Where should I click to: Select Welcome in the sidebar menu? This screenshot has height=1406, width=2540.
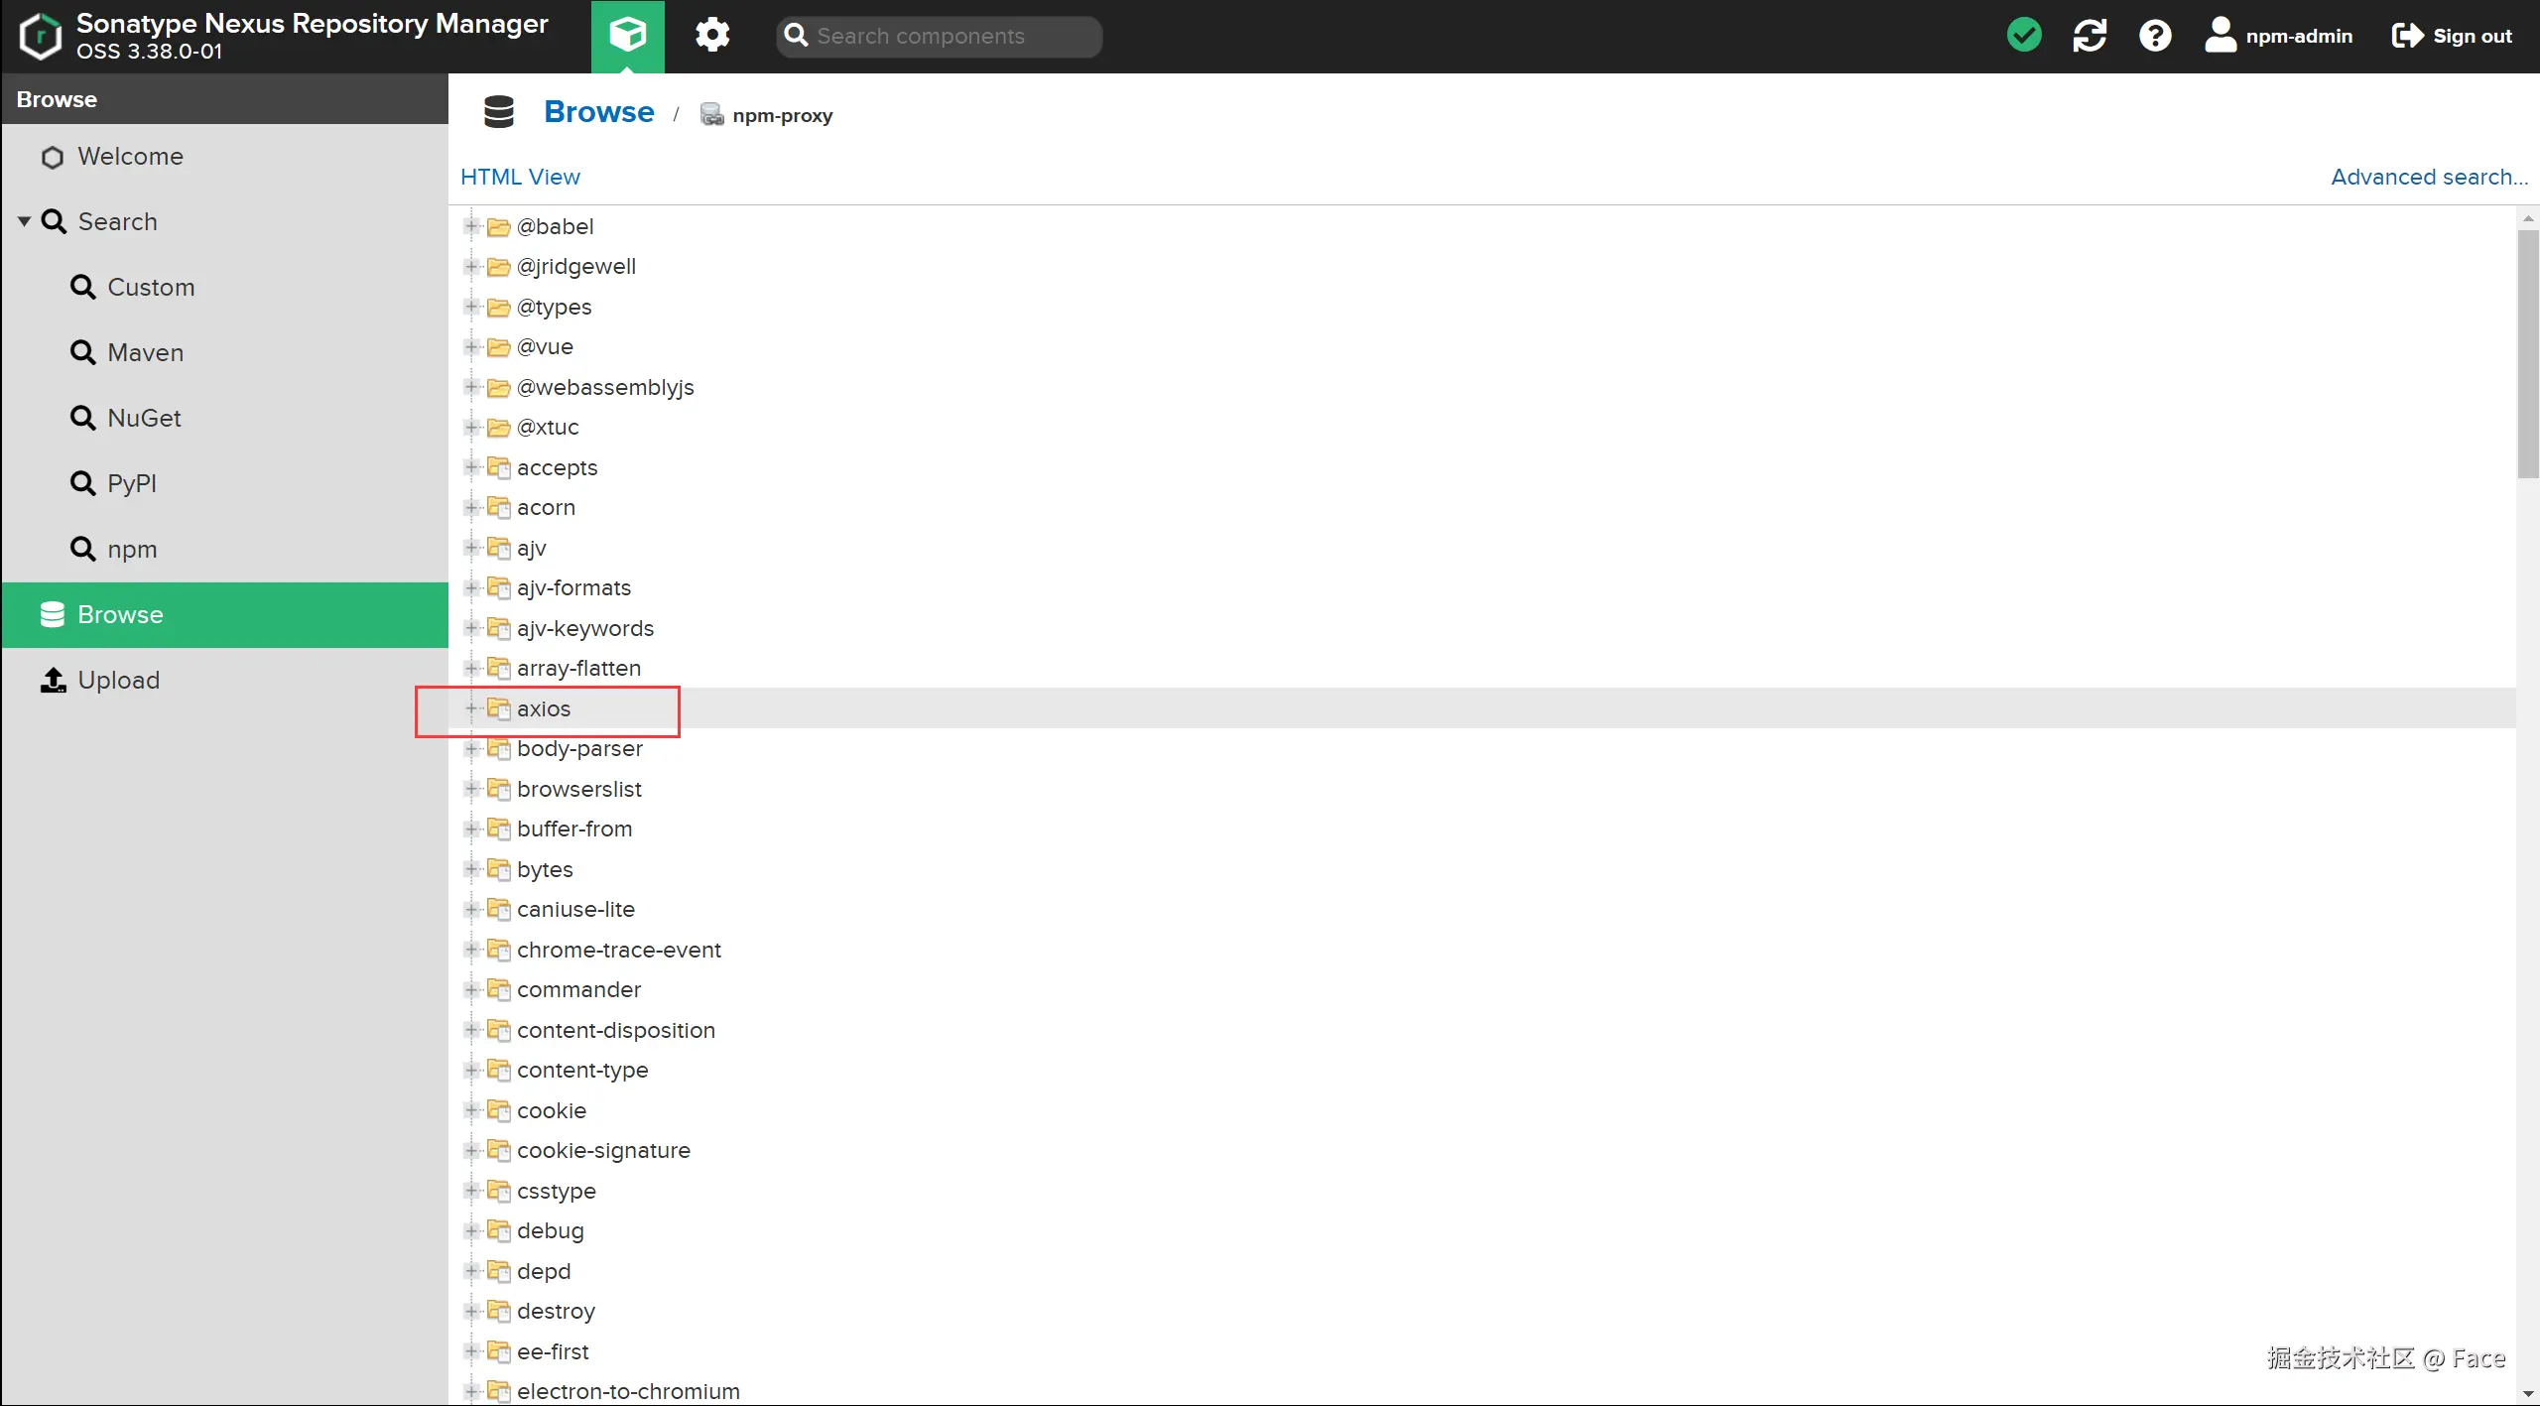pos(130,157)
